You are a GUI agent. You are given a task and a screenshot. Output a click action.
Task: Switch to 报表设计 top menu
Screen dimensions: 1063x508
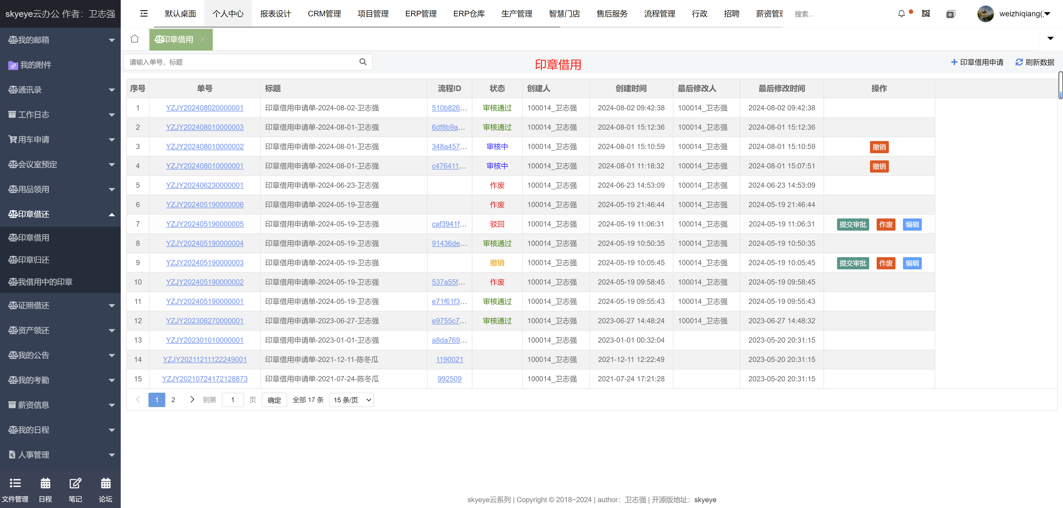276,14
